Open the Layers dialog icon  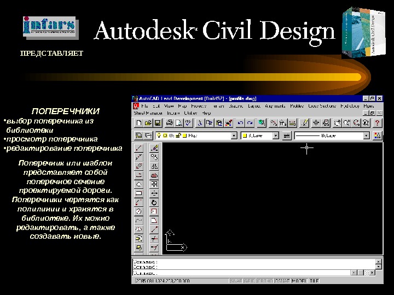(x=148, y=135)
